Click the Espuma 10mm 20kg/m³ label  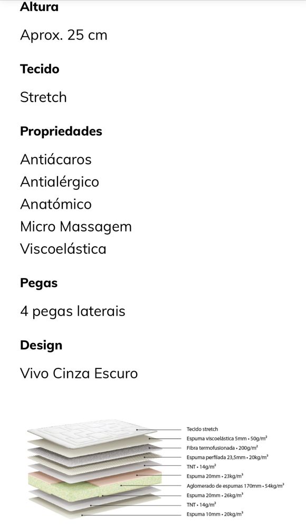pos(215,514)
